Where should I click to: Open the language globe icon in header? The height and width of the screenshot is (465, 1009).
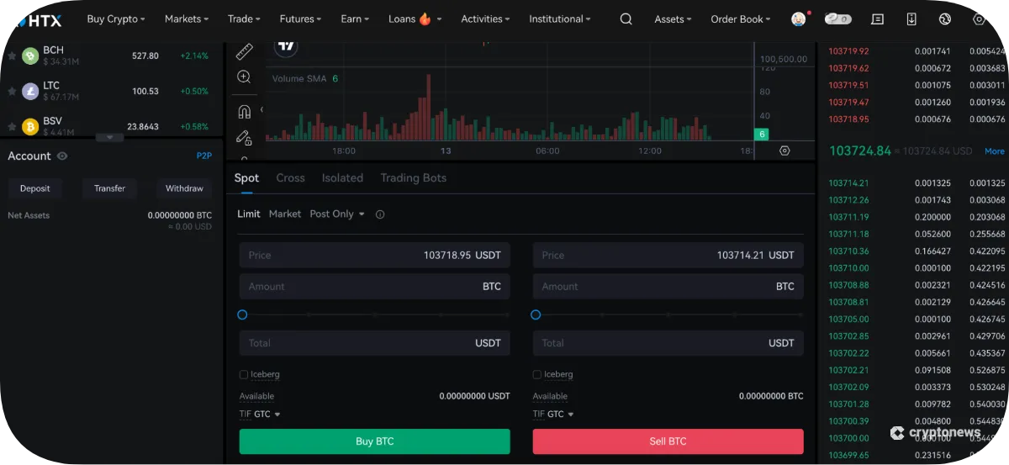coord(945,18)
